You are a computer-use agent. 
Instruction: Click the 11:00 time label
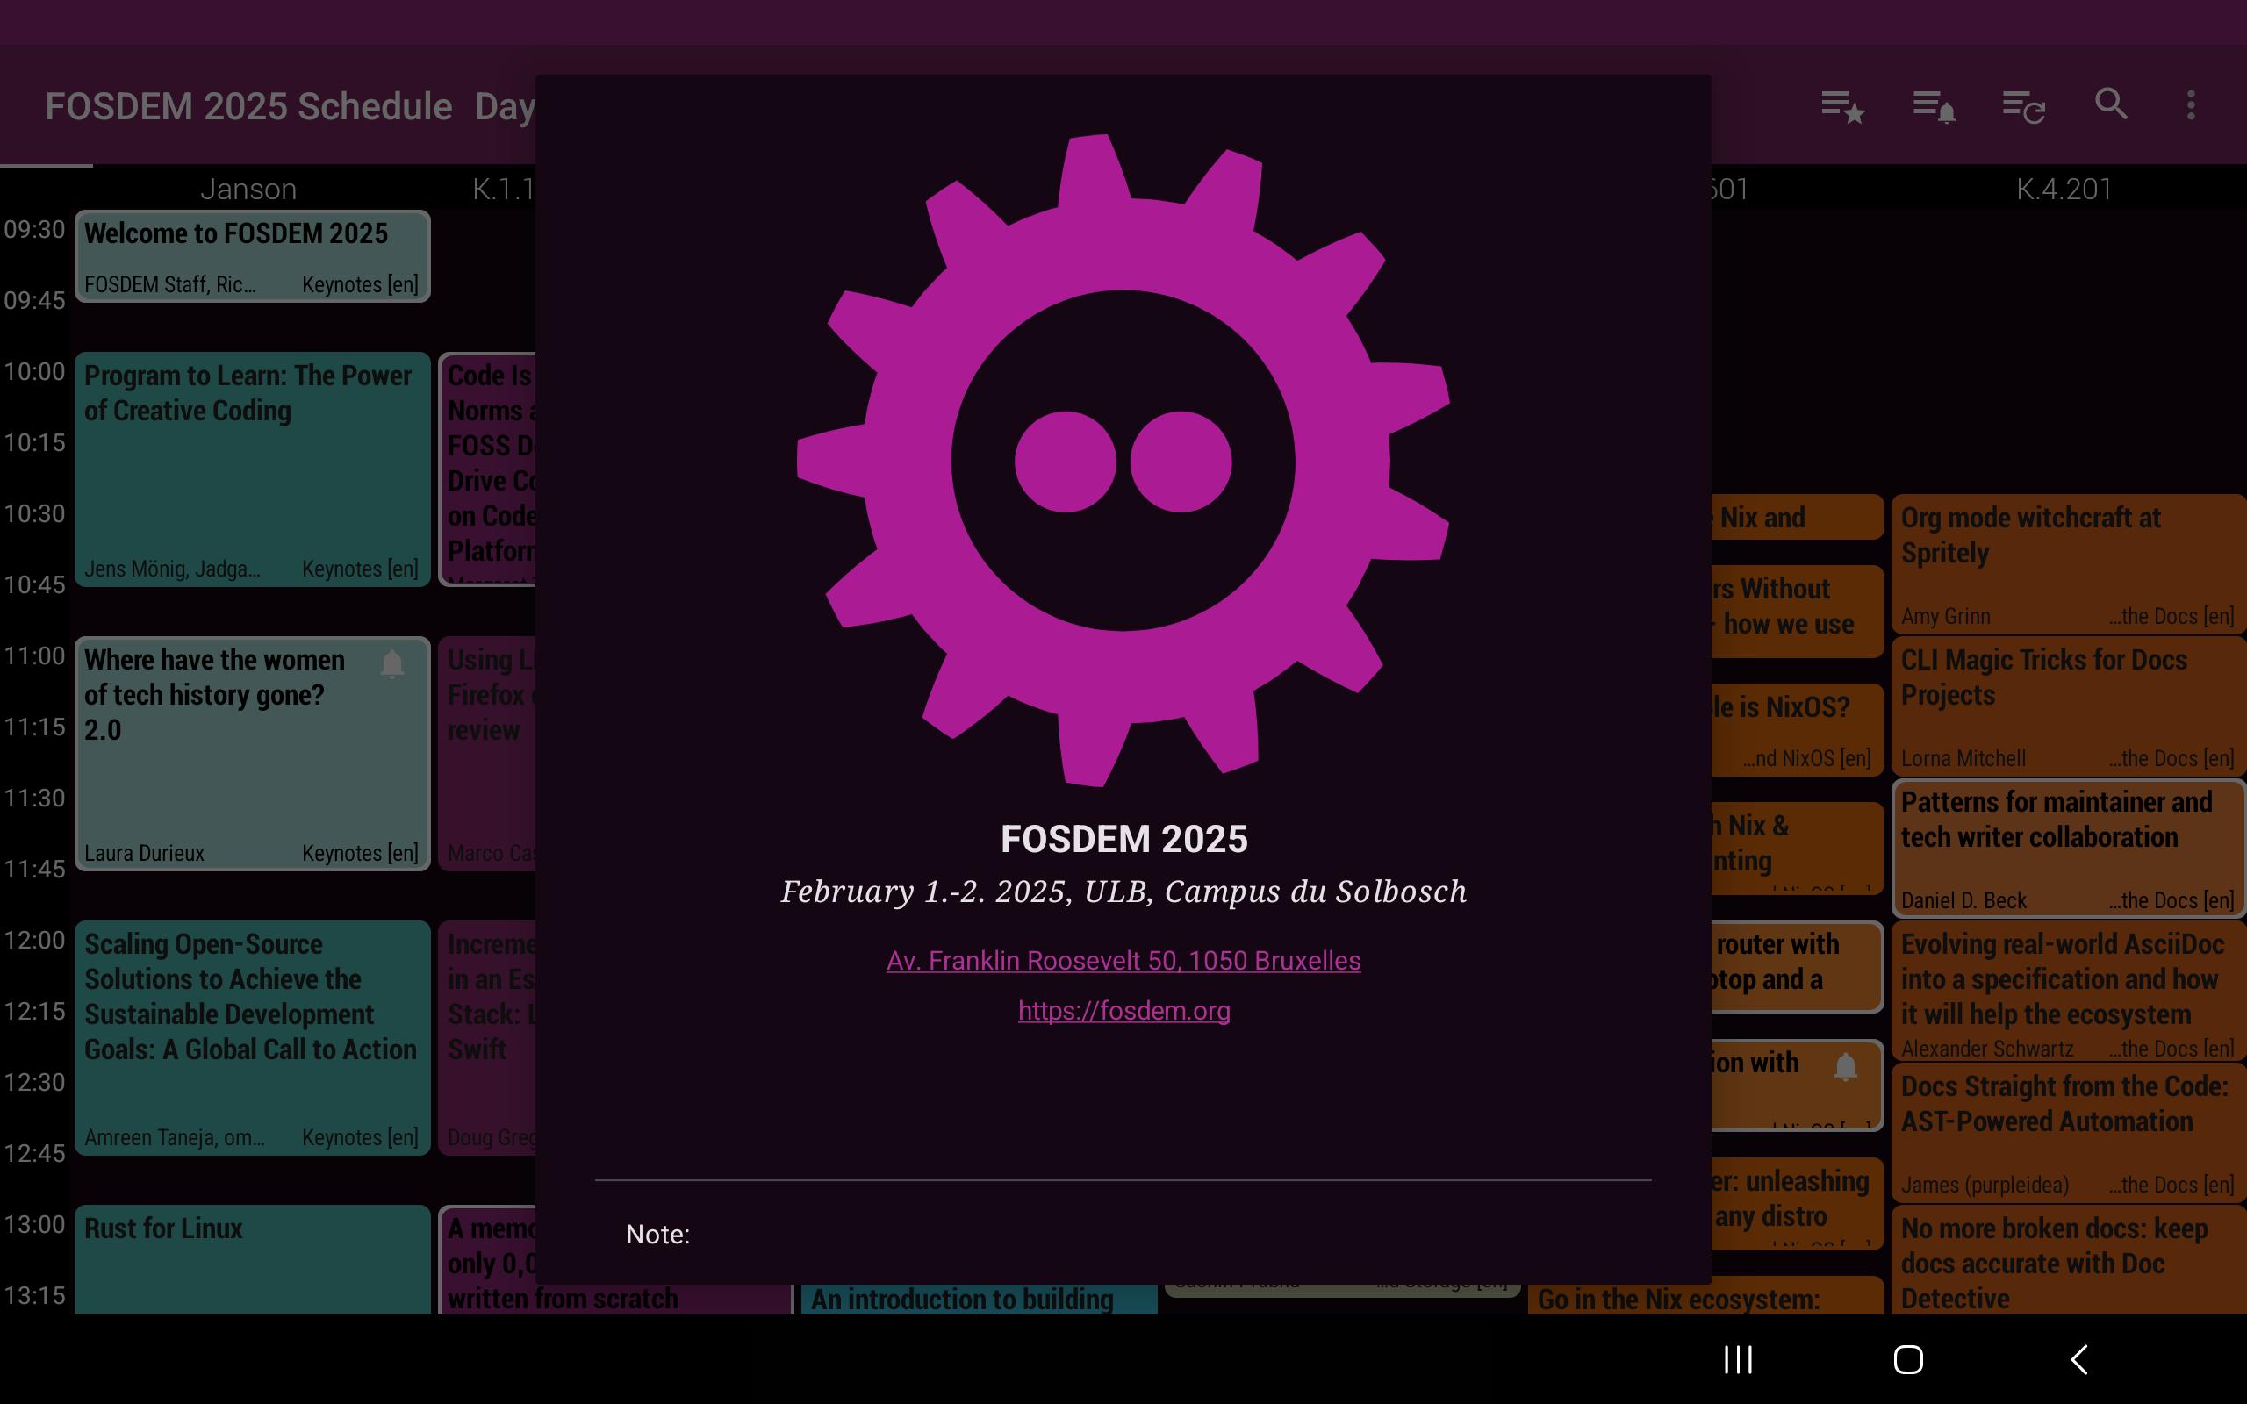(x=34, y=655)
